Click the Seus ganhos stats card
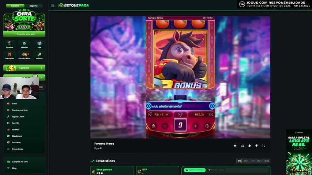The image size is (312, 175). 112,171
